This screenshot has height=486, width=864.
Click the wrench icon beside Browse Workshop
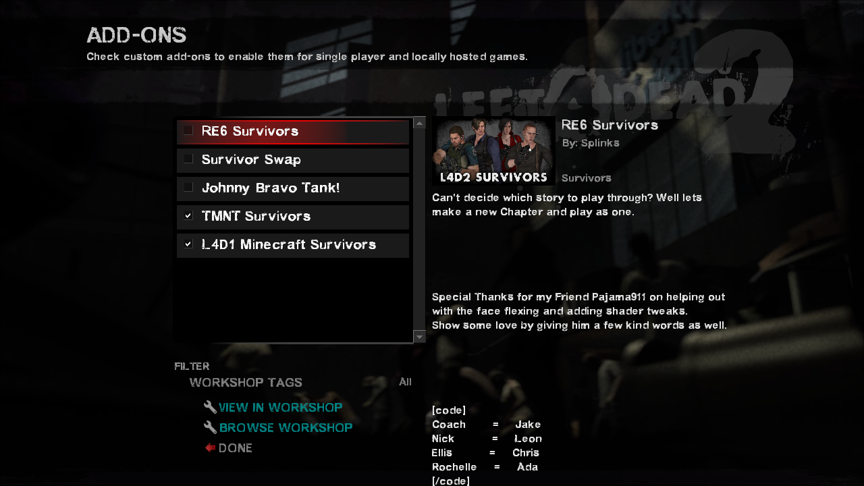[210, 427]
